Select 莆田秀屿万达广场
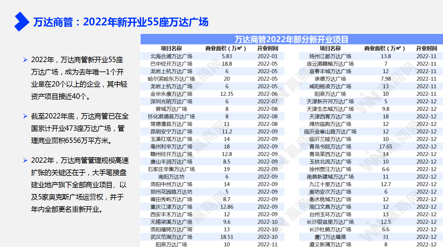 click(x=171, y=199)
